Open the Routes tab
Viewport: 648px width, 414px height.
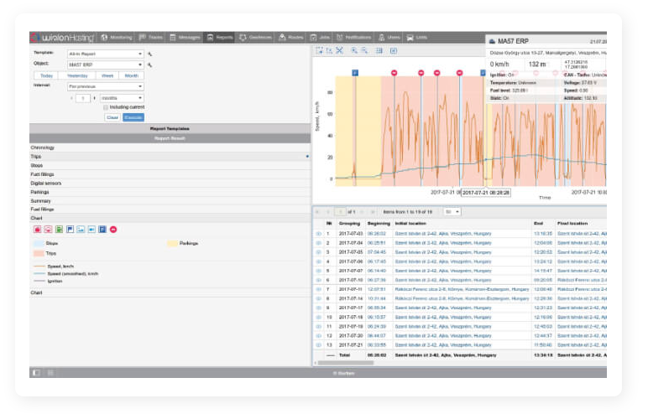291,38
